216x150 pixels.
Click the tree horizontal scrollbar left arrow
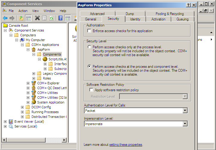tap(4, 140)
